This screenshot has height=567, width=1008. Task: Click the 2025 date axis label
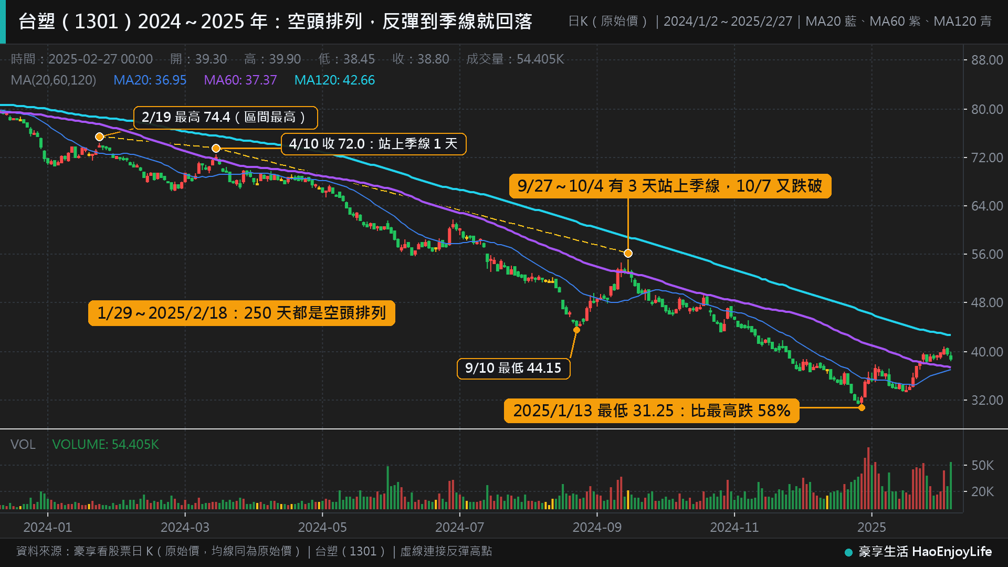click(871, 527)
